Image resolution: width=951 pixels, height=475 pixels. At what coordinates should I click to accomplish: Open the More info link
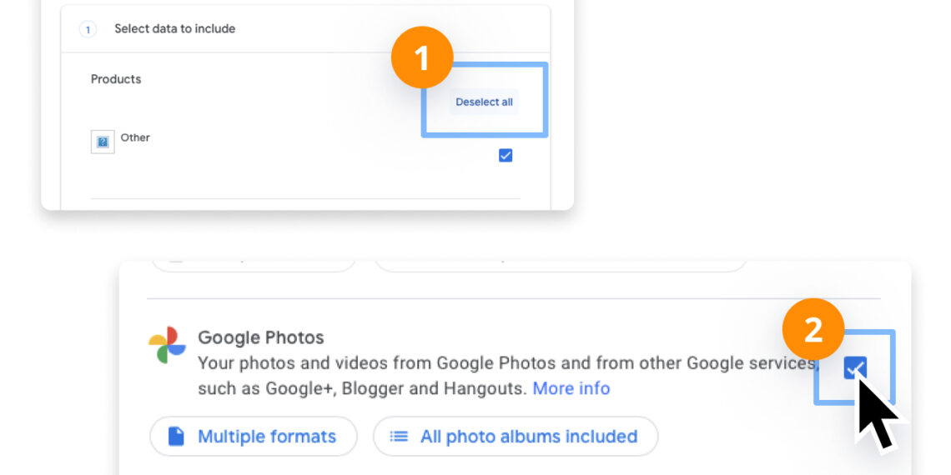pyautogui.click(x=571, y=388)
